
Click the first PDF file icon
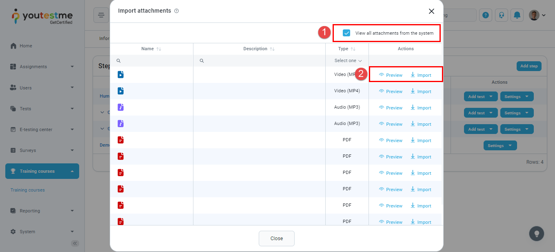tap(120, 140)
